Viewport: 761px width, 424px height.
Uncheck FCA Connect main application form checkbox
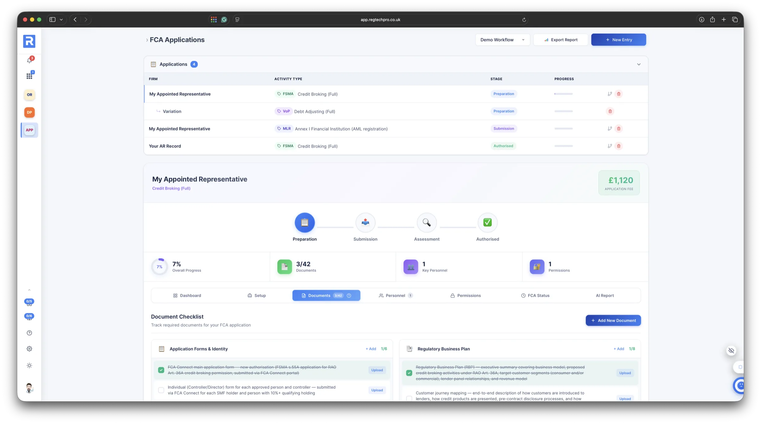click(161, 370)
